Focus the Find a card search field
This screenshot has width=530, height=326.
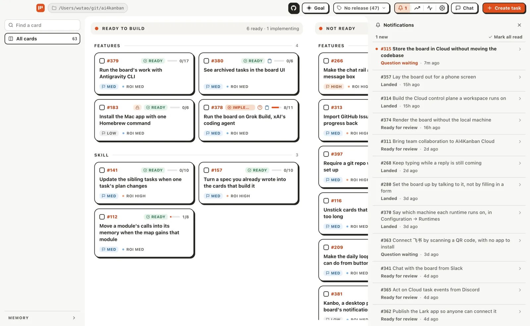coord(42,25)
